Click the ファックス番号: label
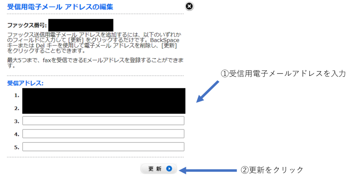The image size is (351, 180). tap(27, 25)
